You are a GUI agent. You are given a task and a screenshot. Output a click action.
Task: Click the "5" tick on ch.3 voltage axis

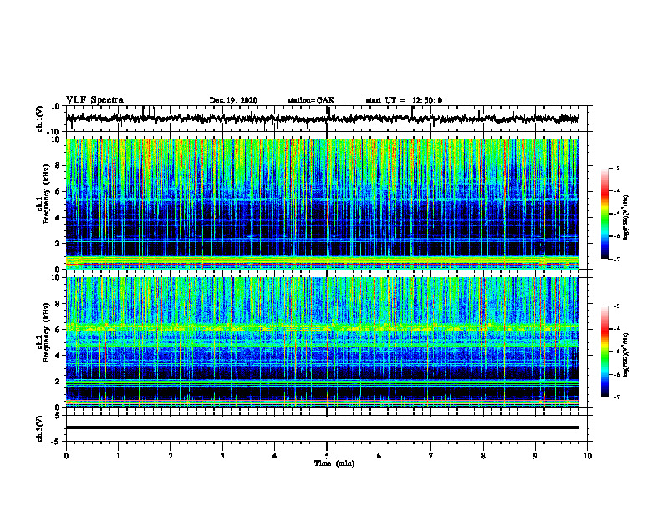59,416
